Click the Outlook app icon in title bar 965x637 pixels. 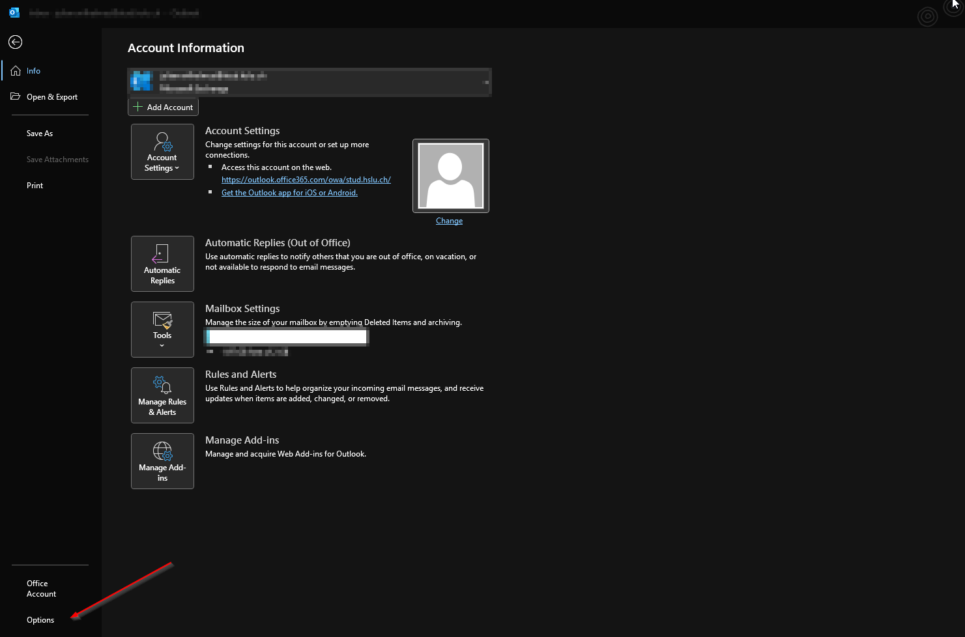14,12
